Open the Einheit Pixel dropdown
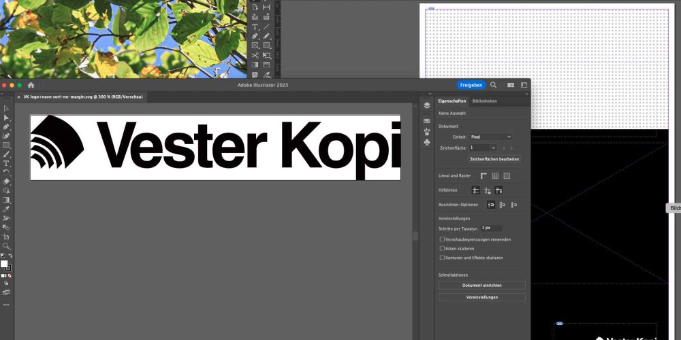The image size is (681, 340). [490, 137]
